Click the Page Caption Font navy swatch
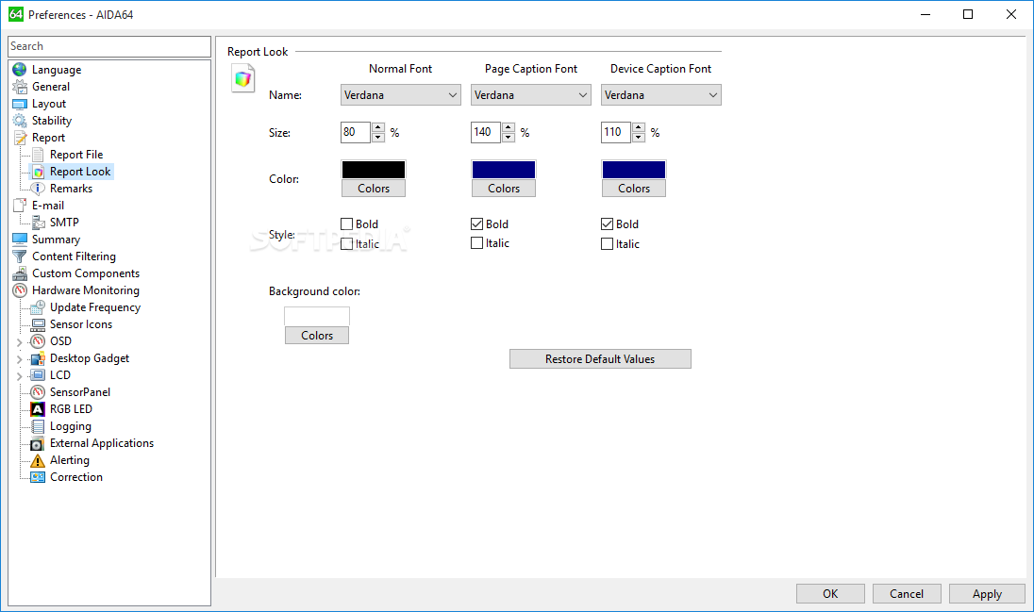This screenshot has width=1034, height=612. point(503,170)
